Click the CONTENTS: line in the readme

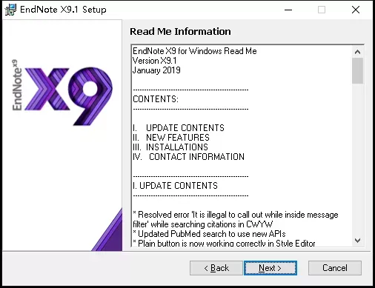156,99
